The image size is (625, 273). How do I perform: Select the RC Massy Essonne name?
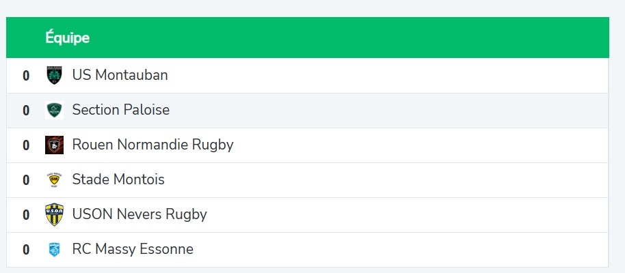133,249
